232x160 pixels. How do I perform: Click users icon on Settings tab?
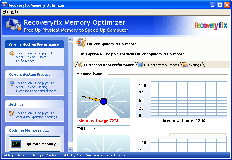tap(185, 65)
